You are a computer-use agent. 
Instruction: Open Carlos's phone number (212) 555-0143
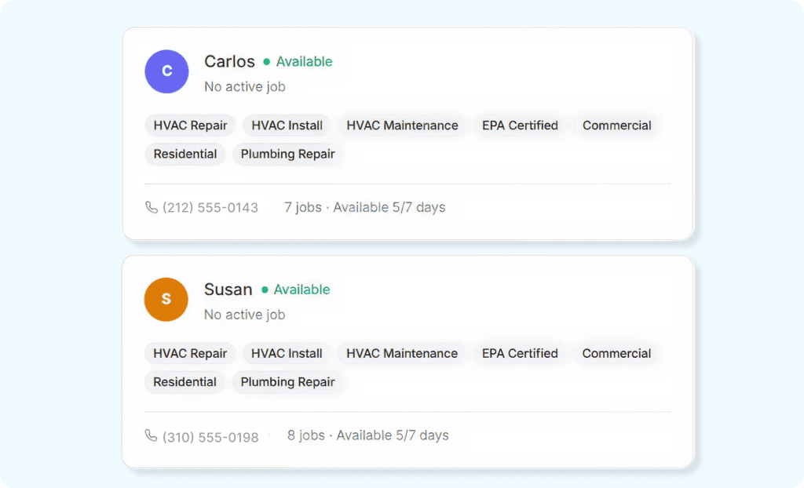point(210,208)
